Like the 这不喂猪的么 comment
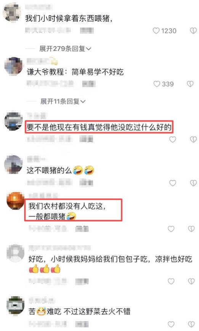This screenshot has height=331, width=199. [173, 183]
